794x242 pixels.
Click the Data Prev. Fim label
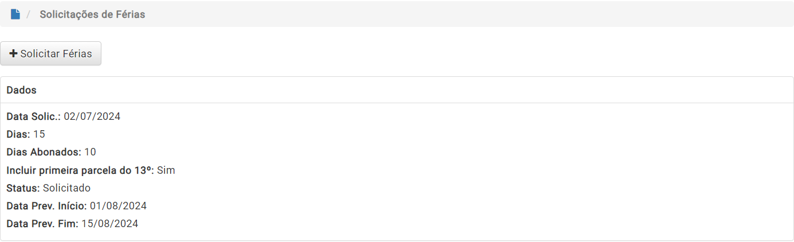point(42,224)
